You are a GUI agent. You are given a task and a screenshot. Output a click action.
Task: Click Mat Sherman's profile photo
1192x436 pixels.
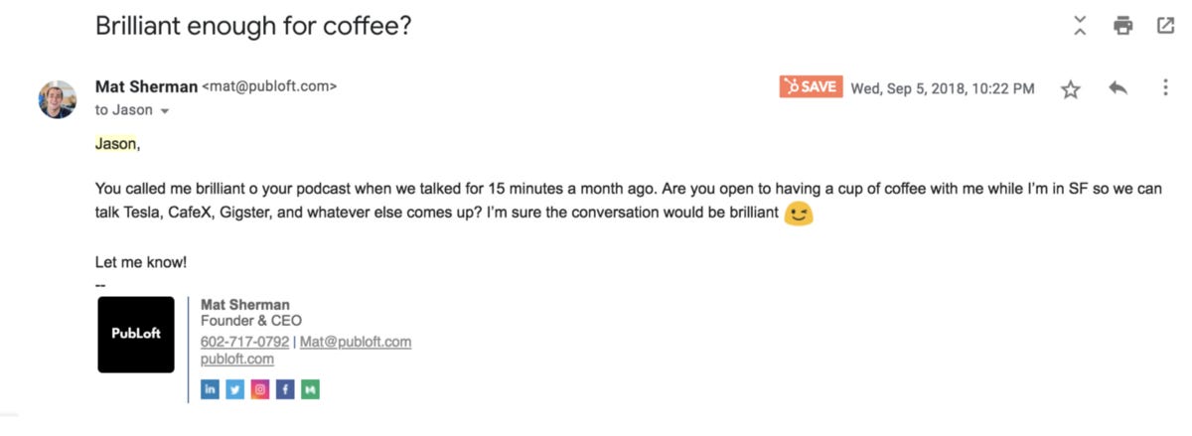click(58, 99)
